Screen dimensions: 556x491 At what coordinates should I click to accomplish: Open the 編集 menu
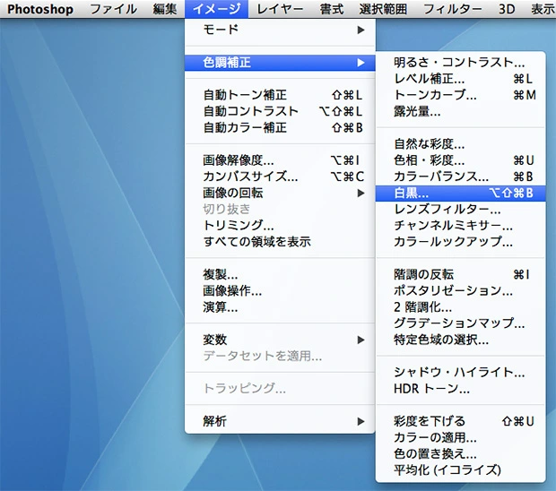[164, 9]
